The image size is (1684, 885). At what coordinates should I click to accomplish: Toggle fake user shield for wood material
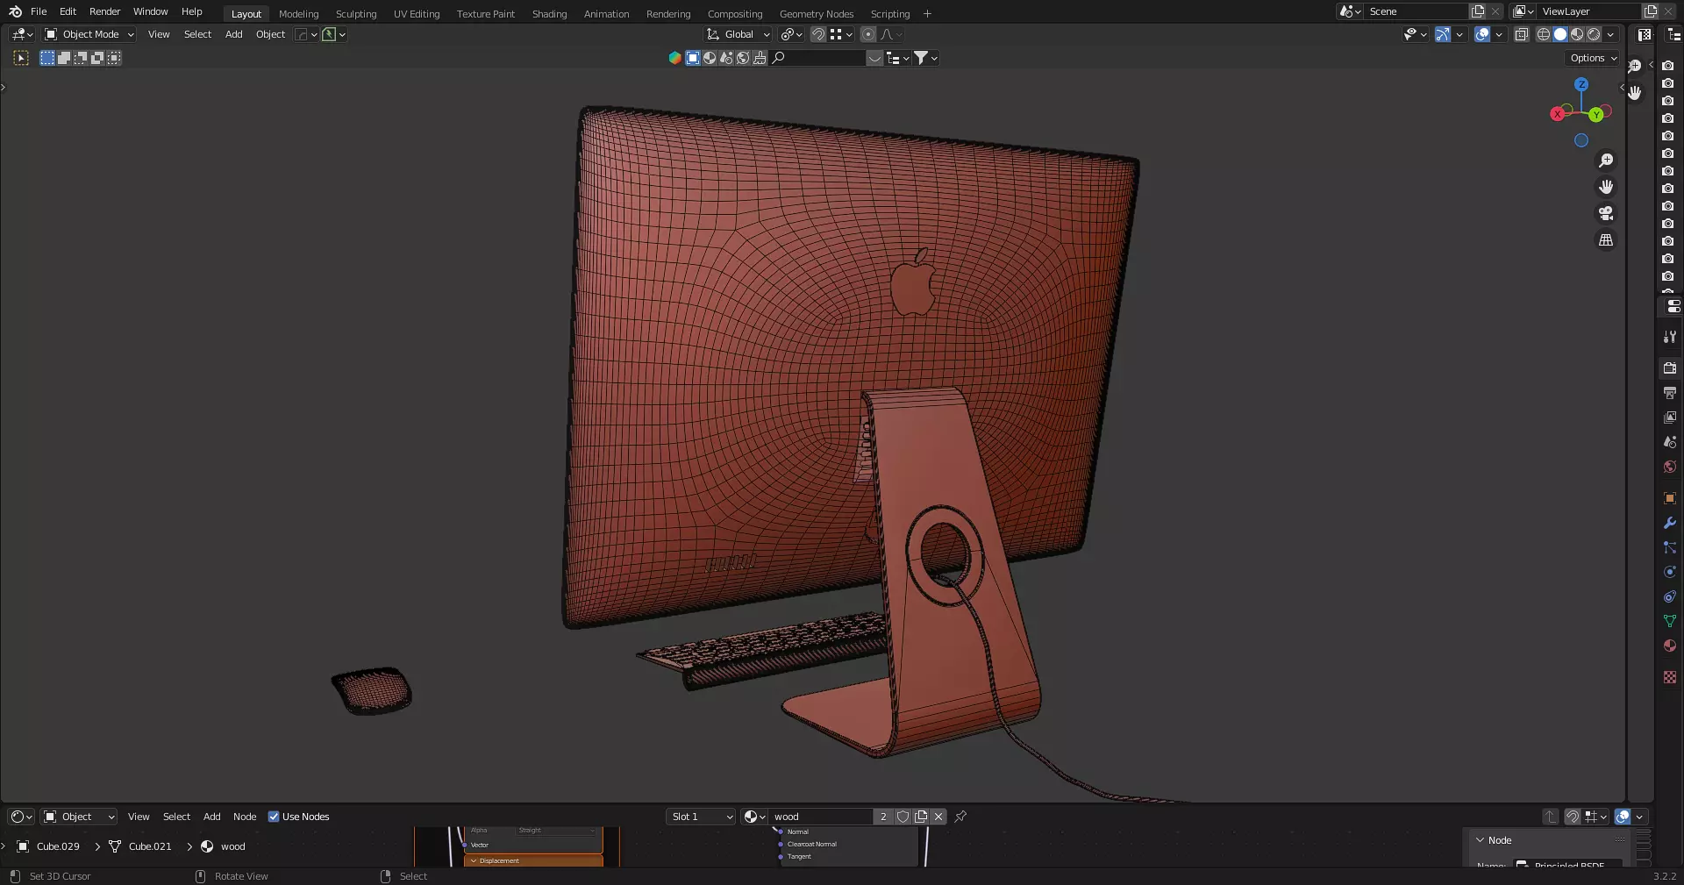(903, 817)
